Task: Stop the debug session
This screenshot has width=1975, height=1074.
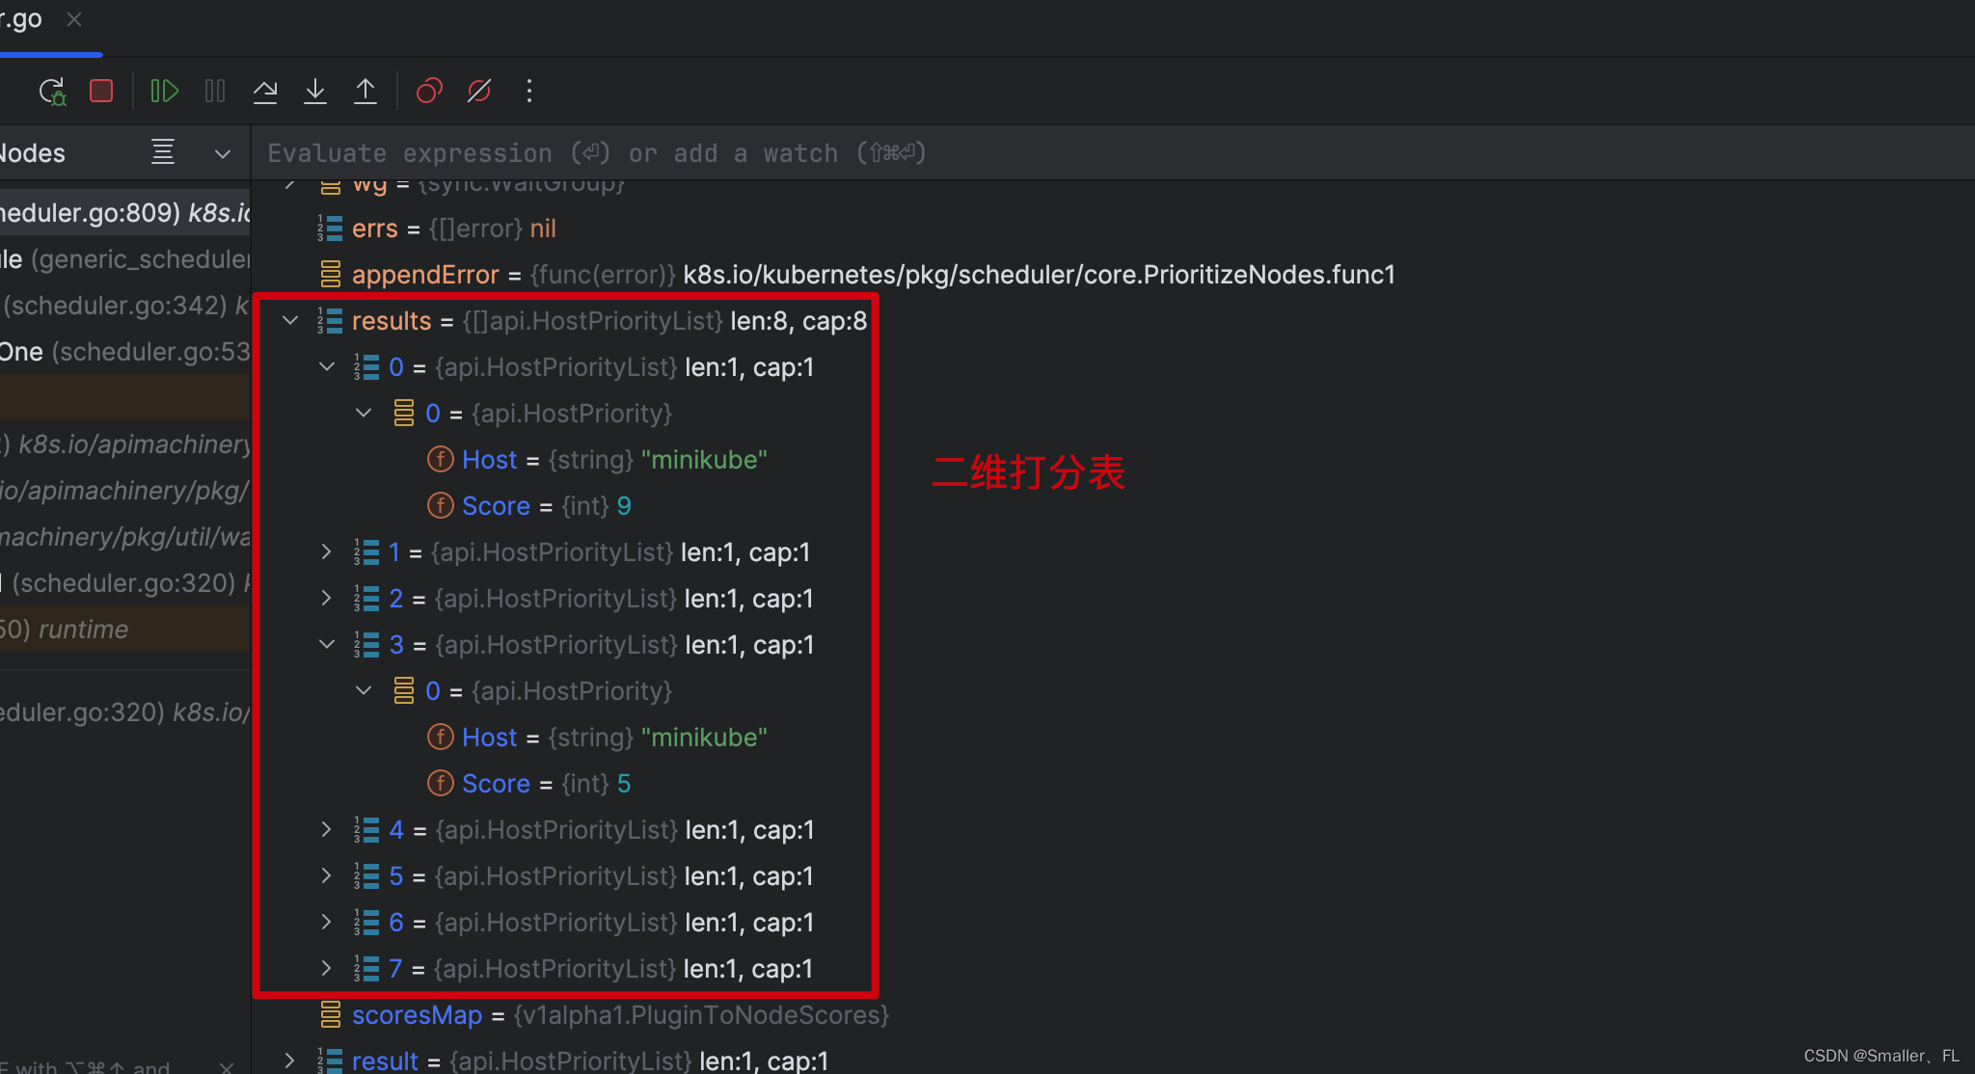Action: pos(101,91)
